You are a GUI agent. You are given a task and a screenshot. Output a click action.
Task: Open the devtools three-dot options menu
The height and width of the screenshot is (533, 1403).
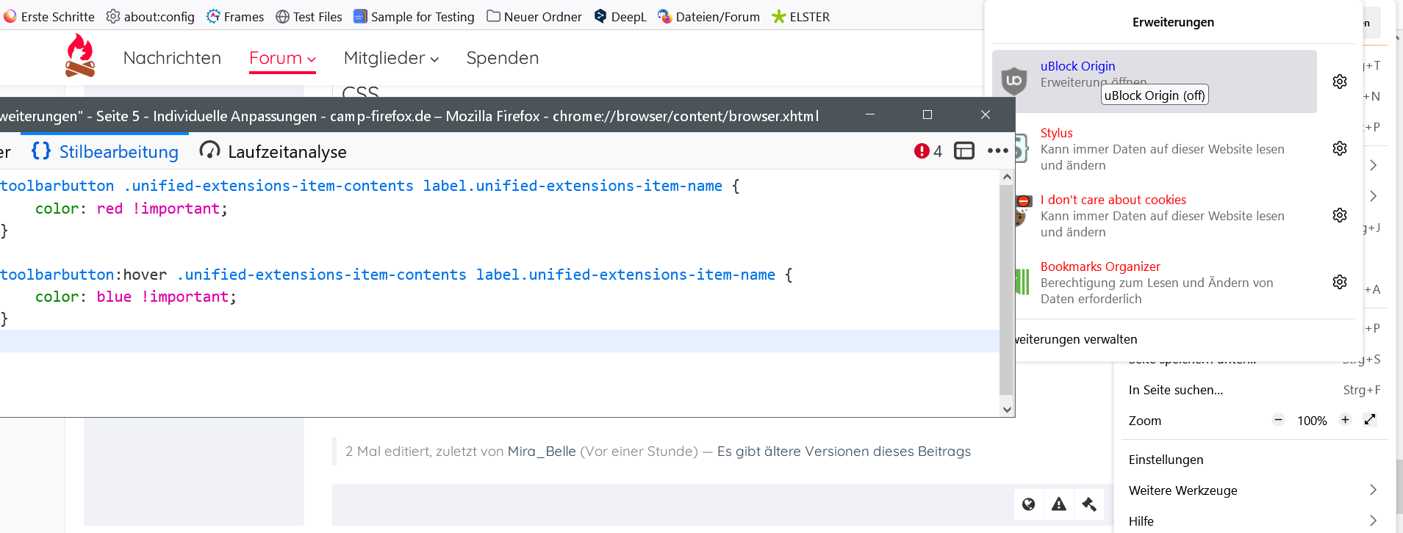point(997,151)
